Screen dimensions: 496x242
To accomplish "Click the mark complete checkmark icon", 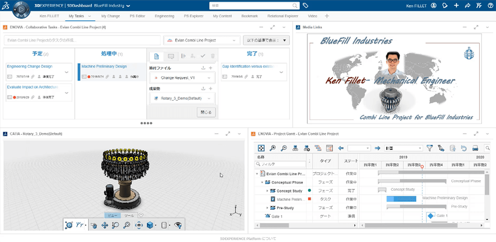I will (x=203, y=56).
